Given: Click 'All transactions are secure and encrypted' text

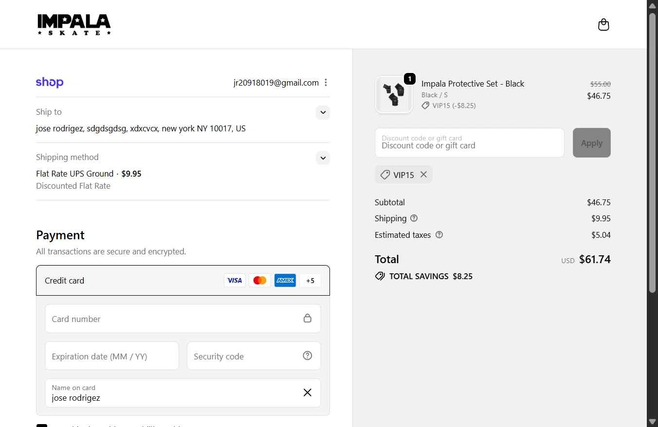Looking at the screenshot, I should tap(111, 251).
